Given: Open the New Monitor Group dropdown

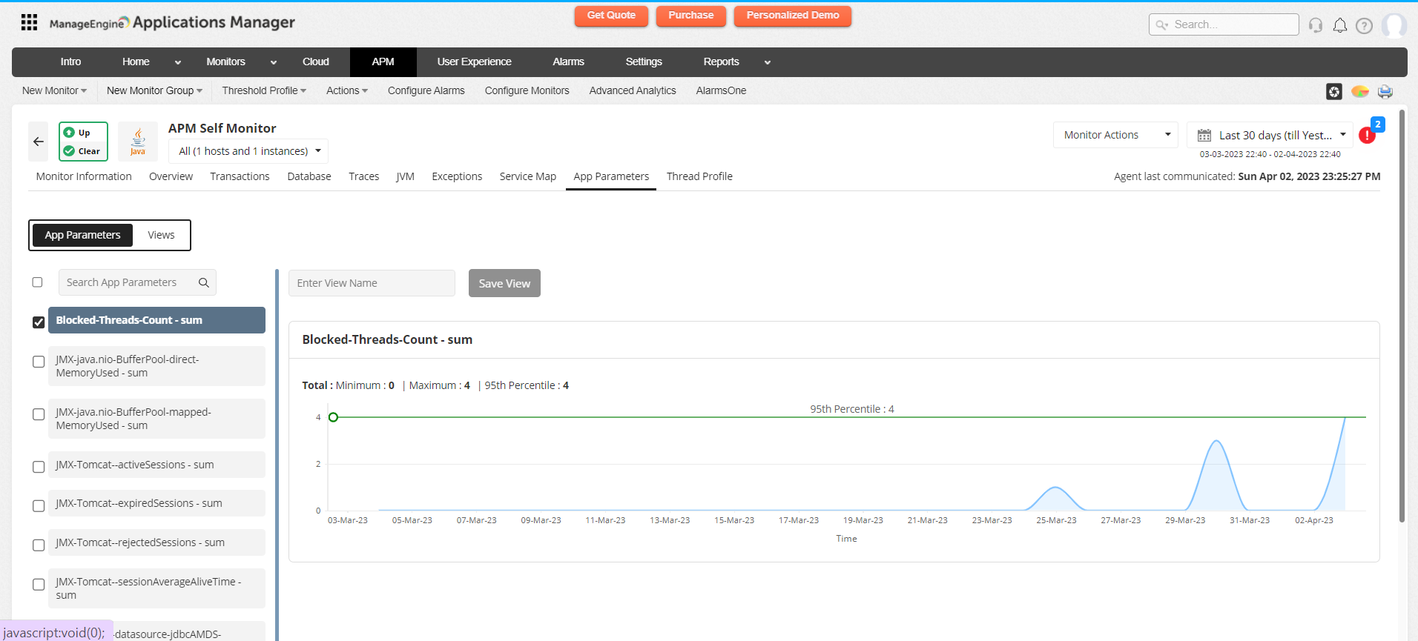Looking at the screenshot, I should tap(154, 90).
